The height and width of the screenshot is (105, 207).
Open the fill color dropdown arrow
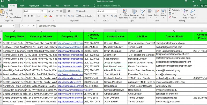(48, 16)
